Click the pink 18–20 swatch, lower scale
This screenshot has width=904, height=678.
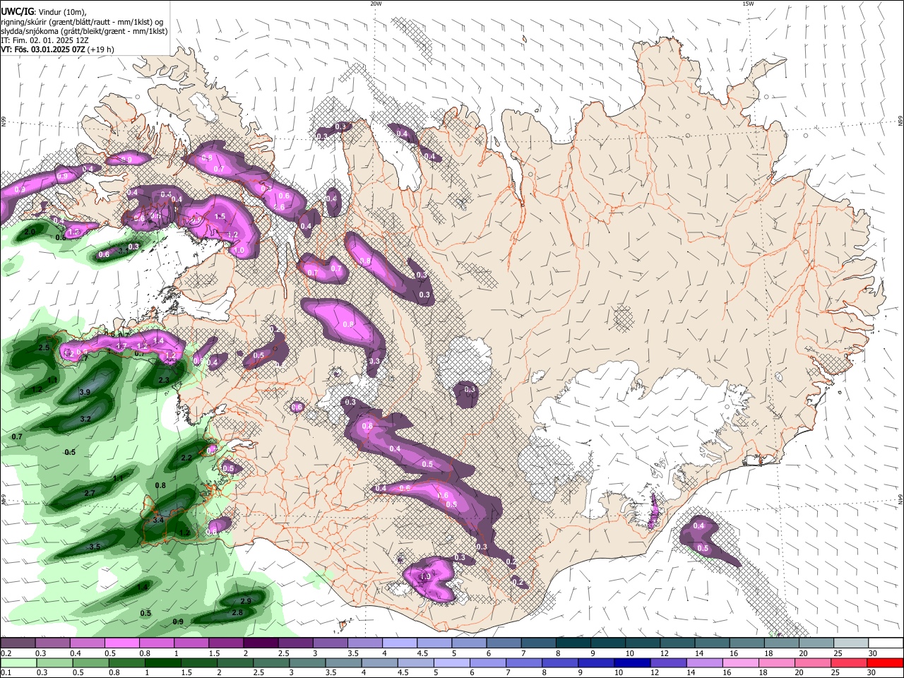(777, 663)
